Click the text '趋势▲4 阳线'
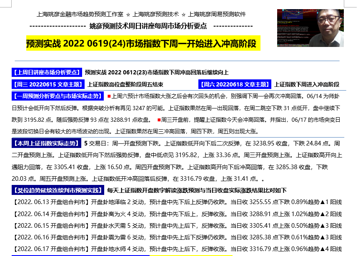The image size is (358, 256). click(x=325, y=249)
